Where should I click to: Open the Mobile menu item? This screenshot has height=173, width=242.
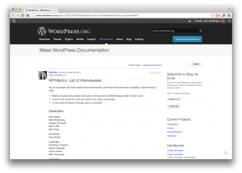[x=80, y=39]
